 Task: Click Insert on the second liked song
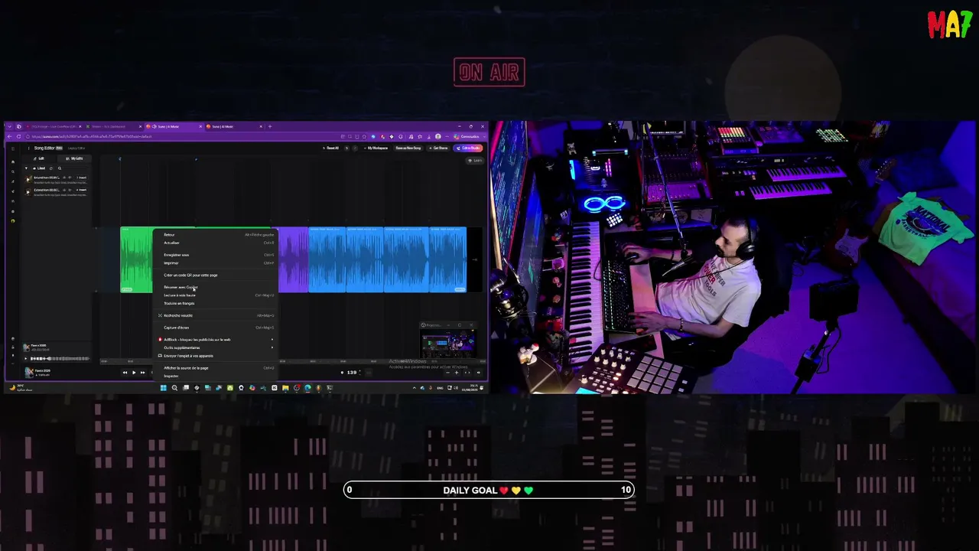(83, 190)
